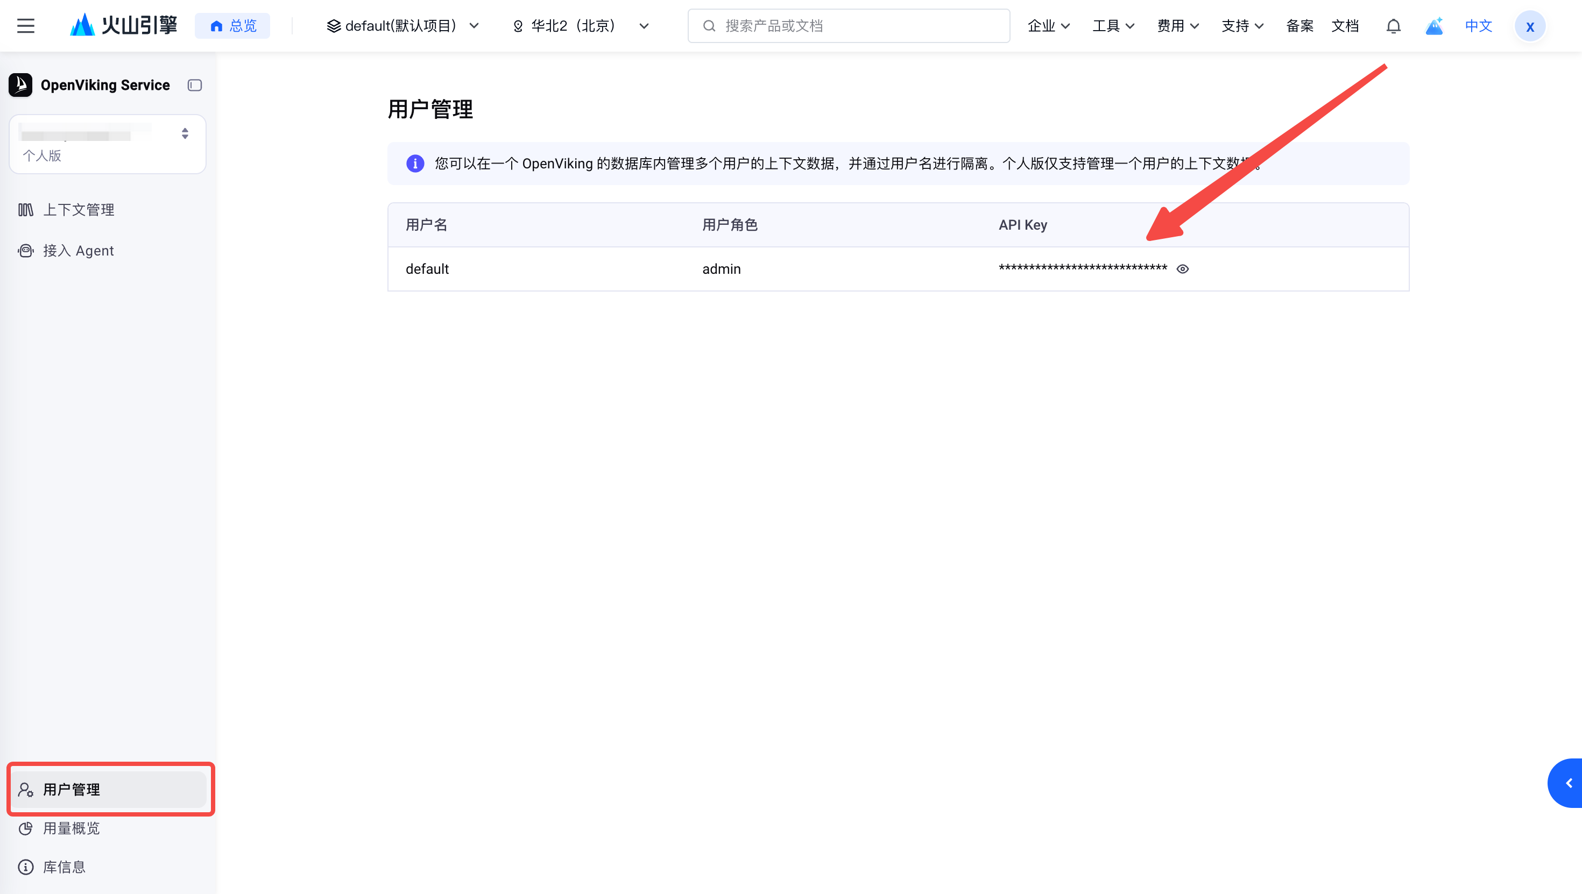Click the 备案 link
The width and height of the screenshot is (1582, 894).
(1299, 26)
